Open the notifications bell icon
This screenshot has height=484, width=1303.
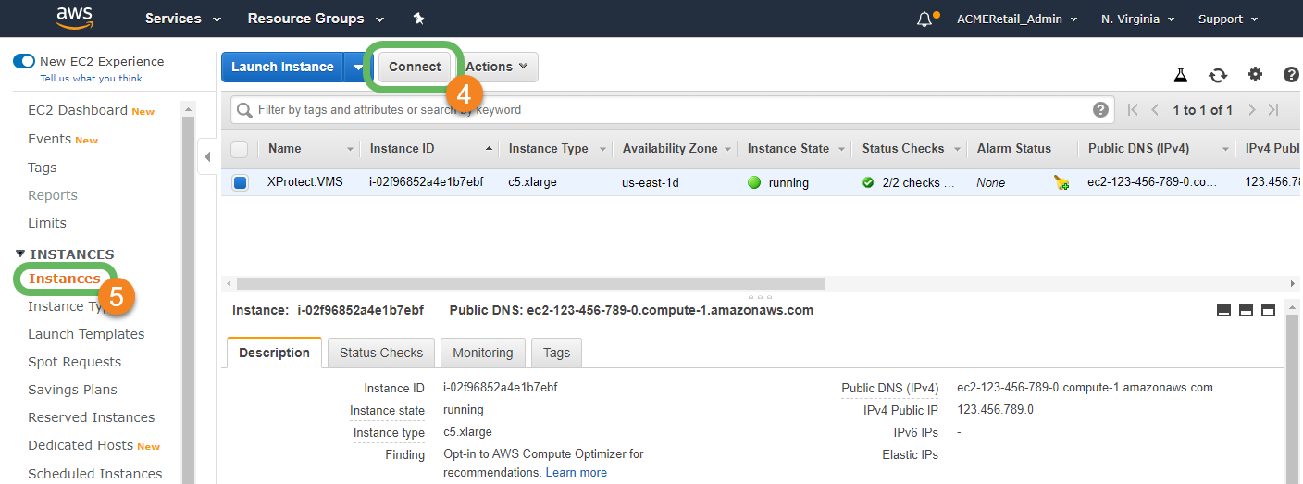[925, 19]
